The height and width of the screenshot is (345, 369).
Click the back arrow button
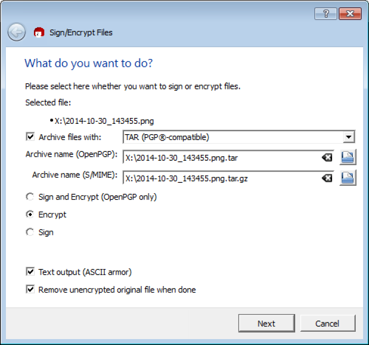(x=16, y=32)
